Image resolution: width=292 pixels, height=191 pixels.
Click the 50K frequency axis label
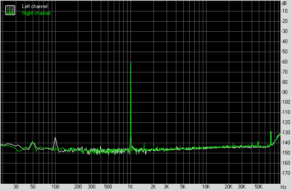pos(258,187)
